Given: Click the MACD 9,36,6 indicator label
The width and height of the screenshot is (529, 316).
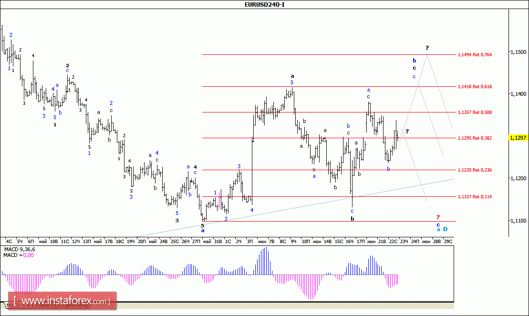Looking at the screenshot, I should 19,250.
